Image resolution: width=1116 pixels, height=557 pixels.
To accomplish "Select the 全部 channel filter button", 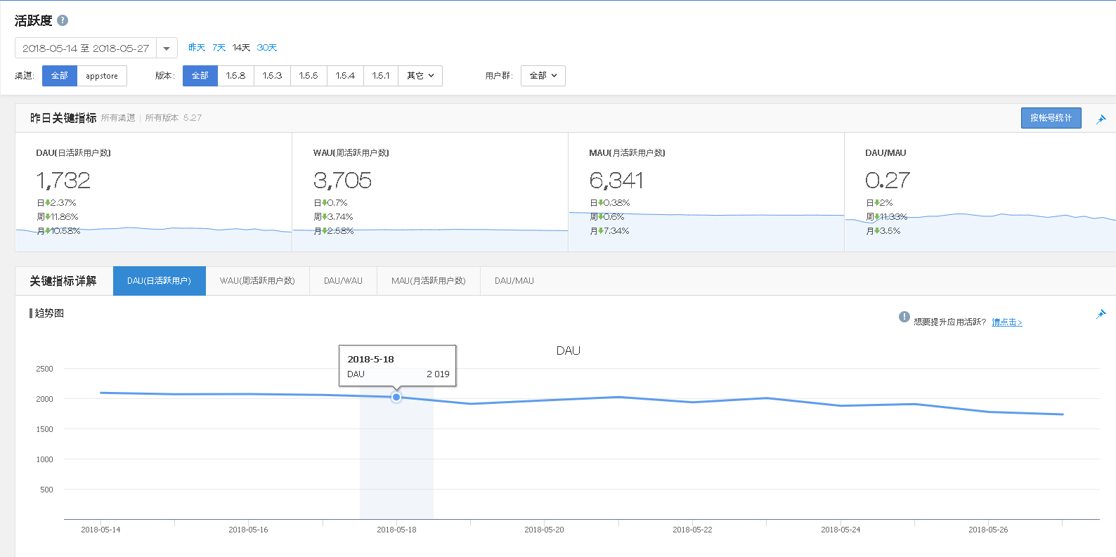I will [x=60, y=76].
